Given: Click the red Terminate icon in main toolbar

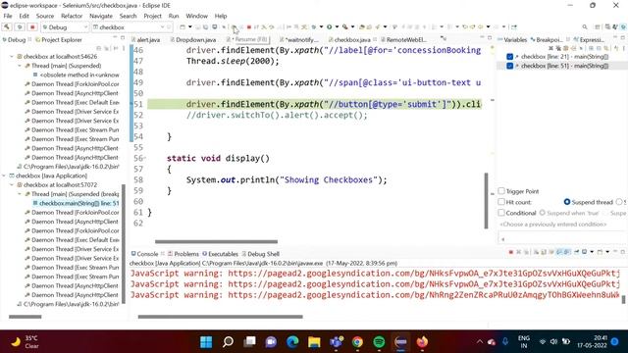Looking at the screenshot, I should [248, 27].
